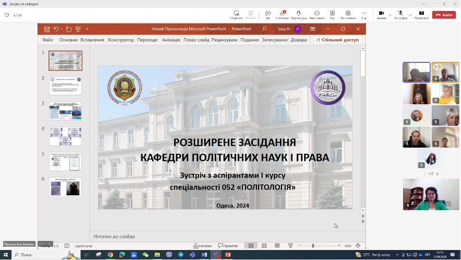Open the reactions menu in Teams

317,14
